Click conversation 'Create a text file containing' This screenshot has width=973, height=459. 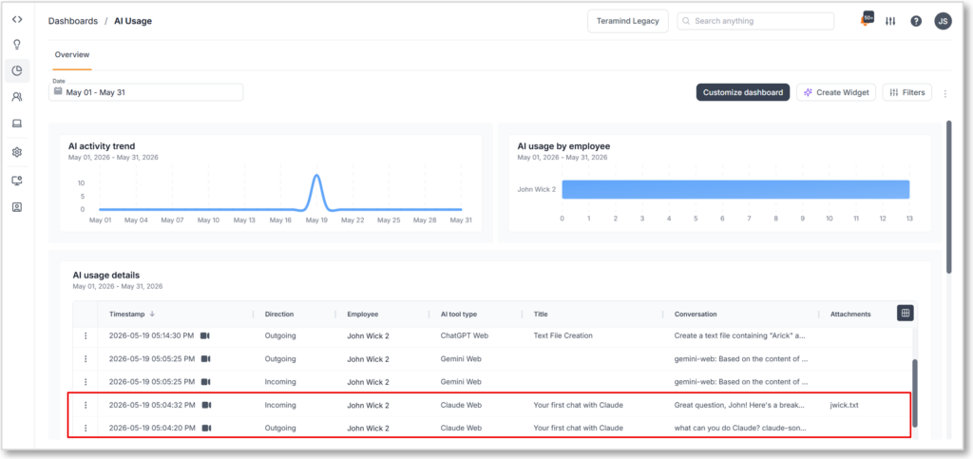tap(739, 335)
